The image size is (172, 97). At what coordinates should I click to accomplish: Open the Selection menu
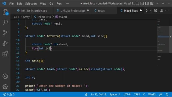[x=31, y=4]
